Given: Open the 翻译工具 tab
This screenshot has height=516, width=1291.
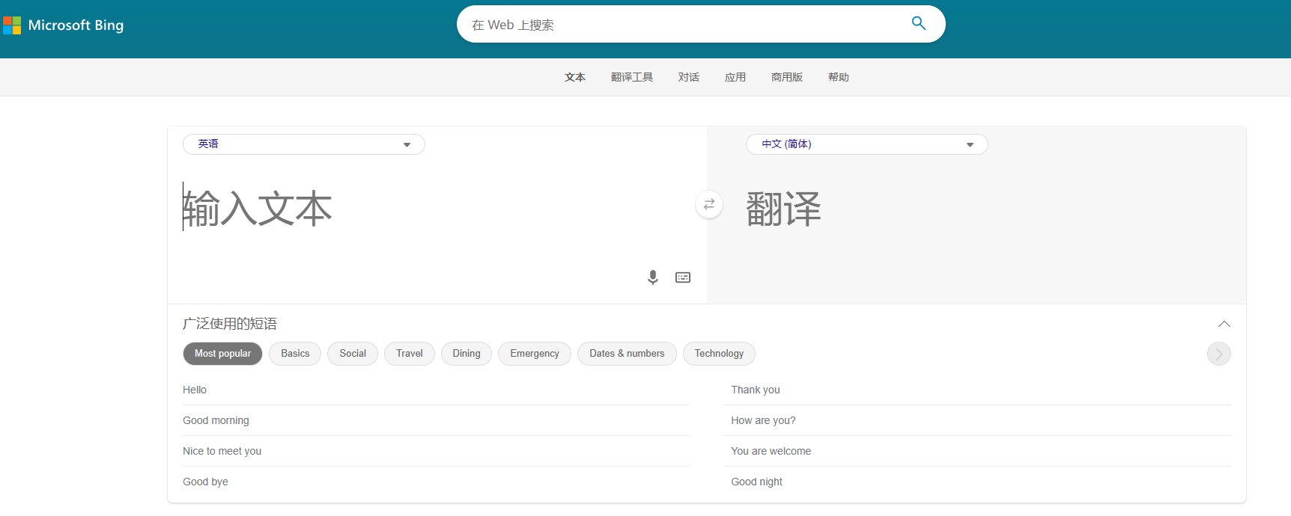Looking at the screenshot, I should [x=632, y=77].
